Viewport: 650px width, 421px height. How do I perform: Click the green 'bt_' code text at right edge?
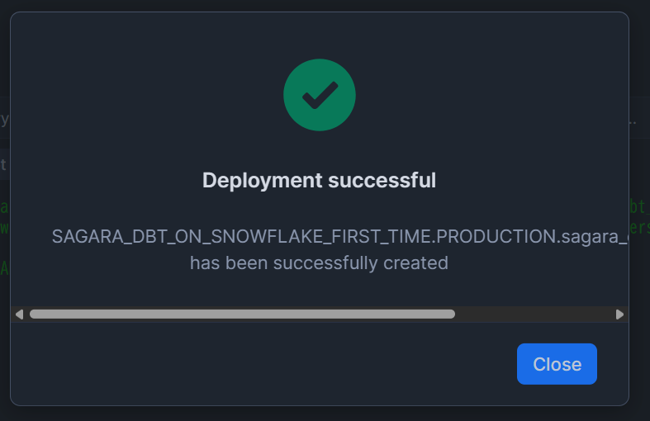(638, 206)
